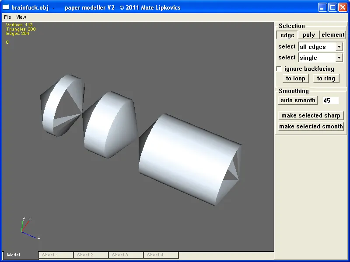Image resolution: width=350 pixels, height=262 pixels.
Task: Close the paper modeller window
Action: tap(343, 7)
